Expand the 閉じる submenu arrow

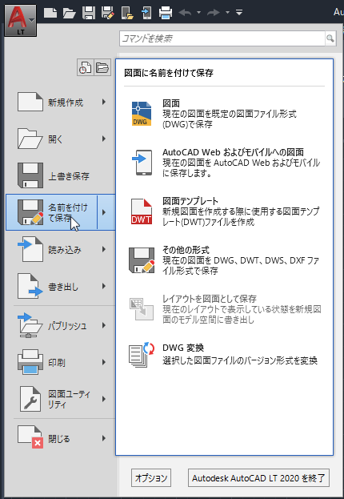[104, 438]
